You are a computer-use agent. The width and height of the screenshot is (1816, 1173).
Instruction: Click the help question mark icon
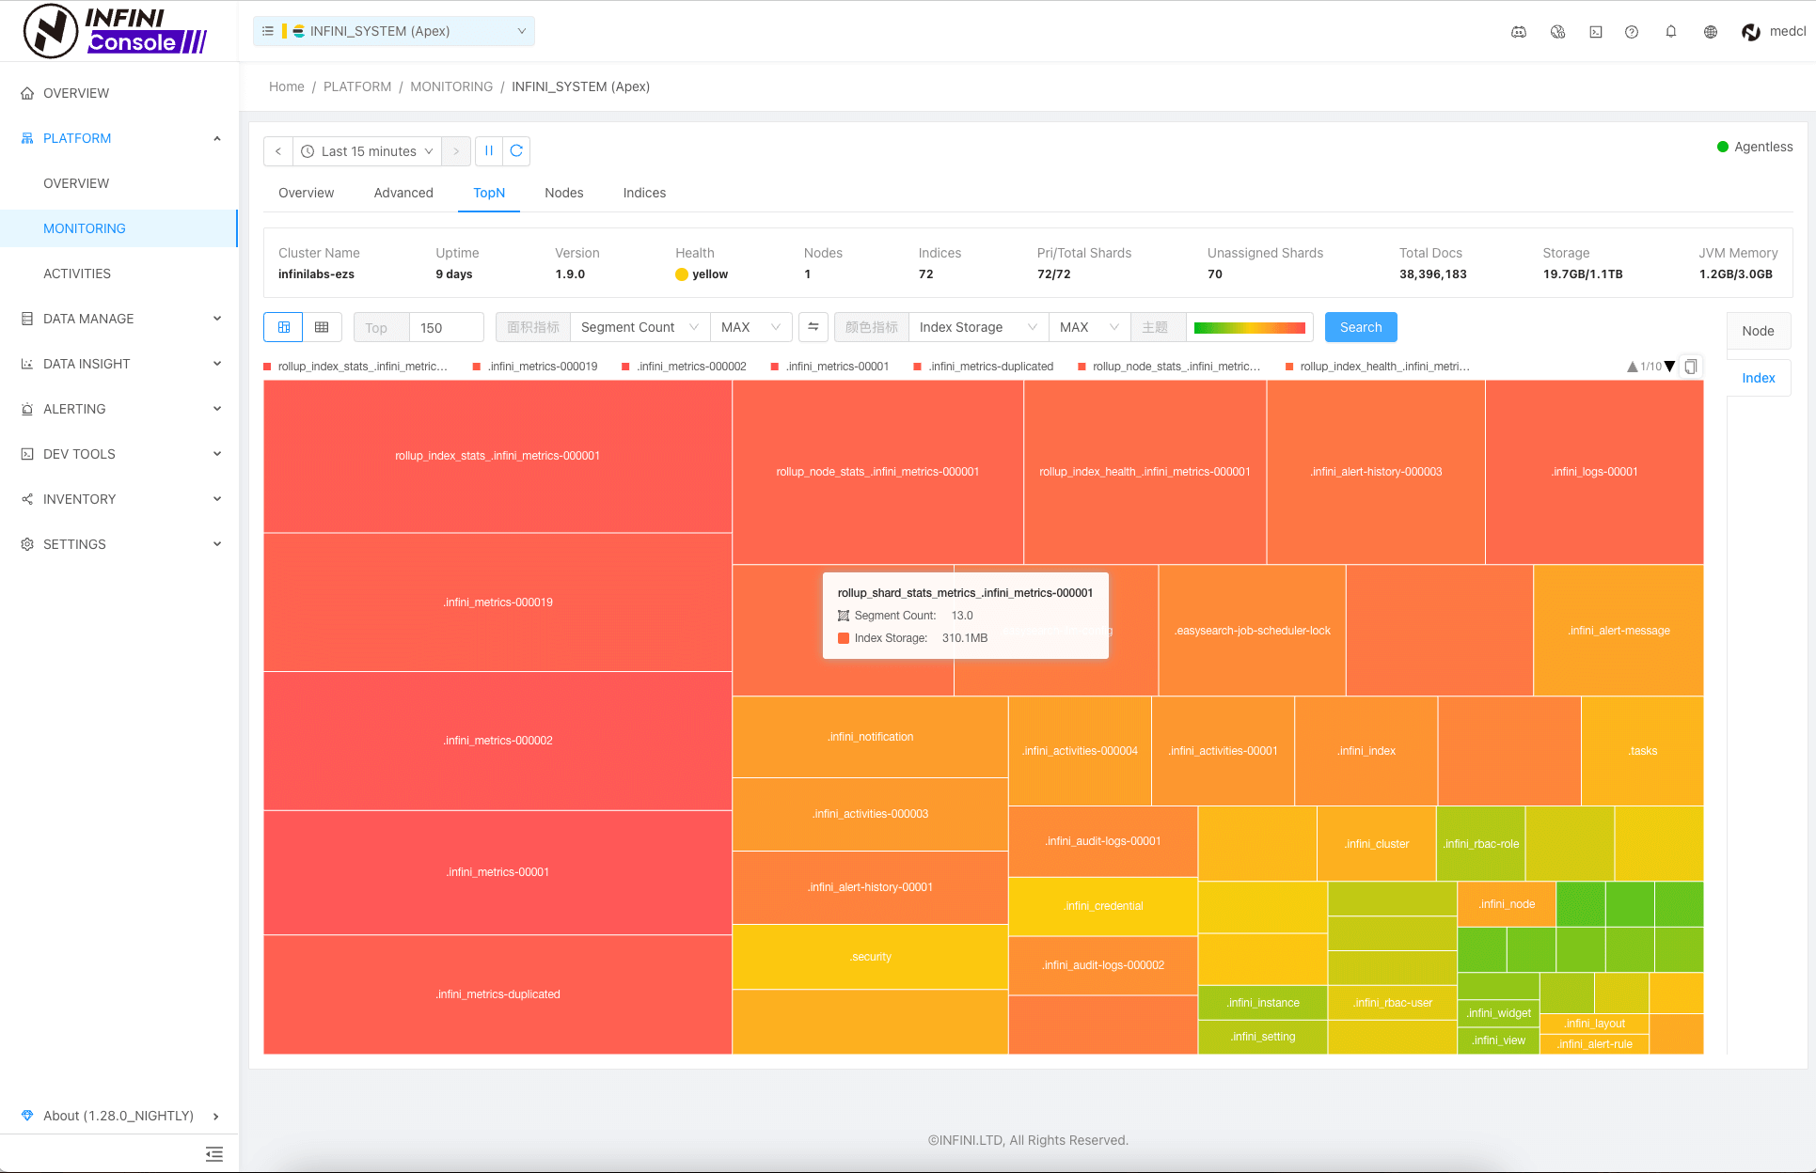1632,31
